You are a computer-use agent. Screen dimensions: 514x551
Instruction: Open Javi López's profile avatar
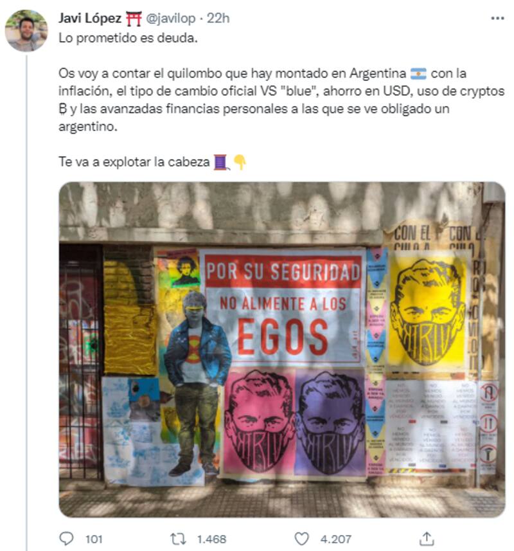tap(26, 31)
